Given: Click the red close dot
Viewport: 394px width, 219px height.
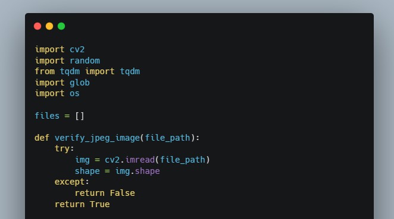Looking at the screenshot, I should (37, 26).
